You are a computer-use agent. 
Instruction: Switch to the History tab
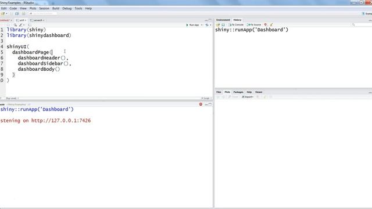[x=237, y=20]
